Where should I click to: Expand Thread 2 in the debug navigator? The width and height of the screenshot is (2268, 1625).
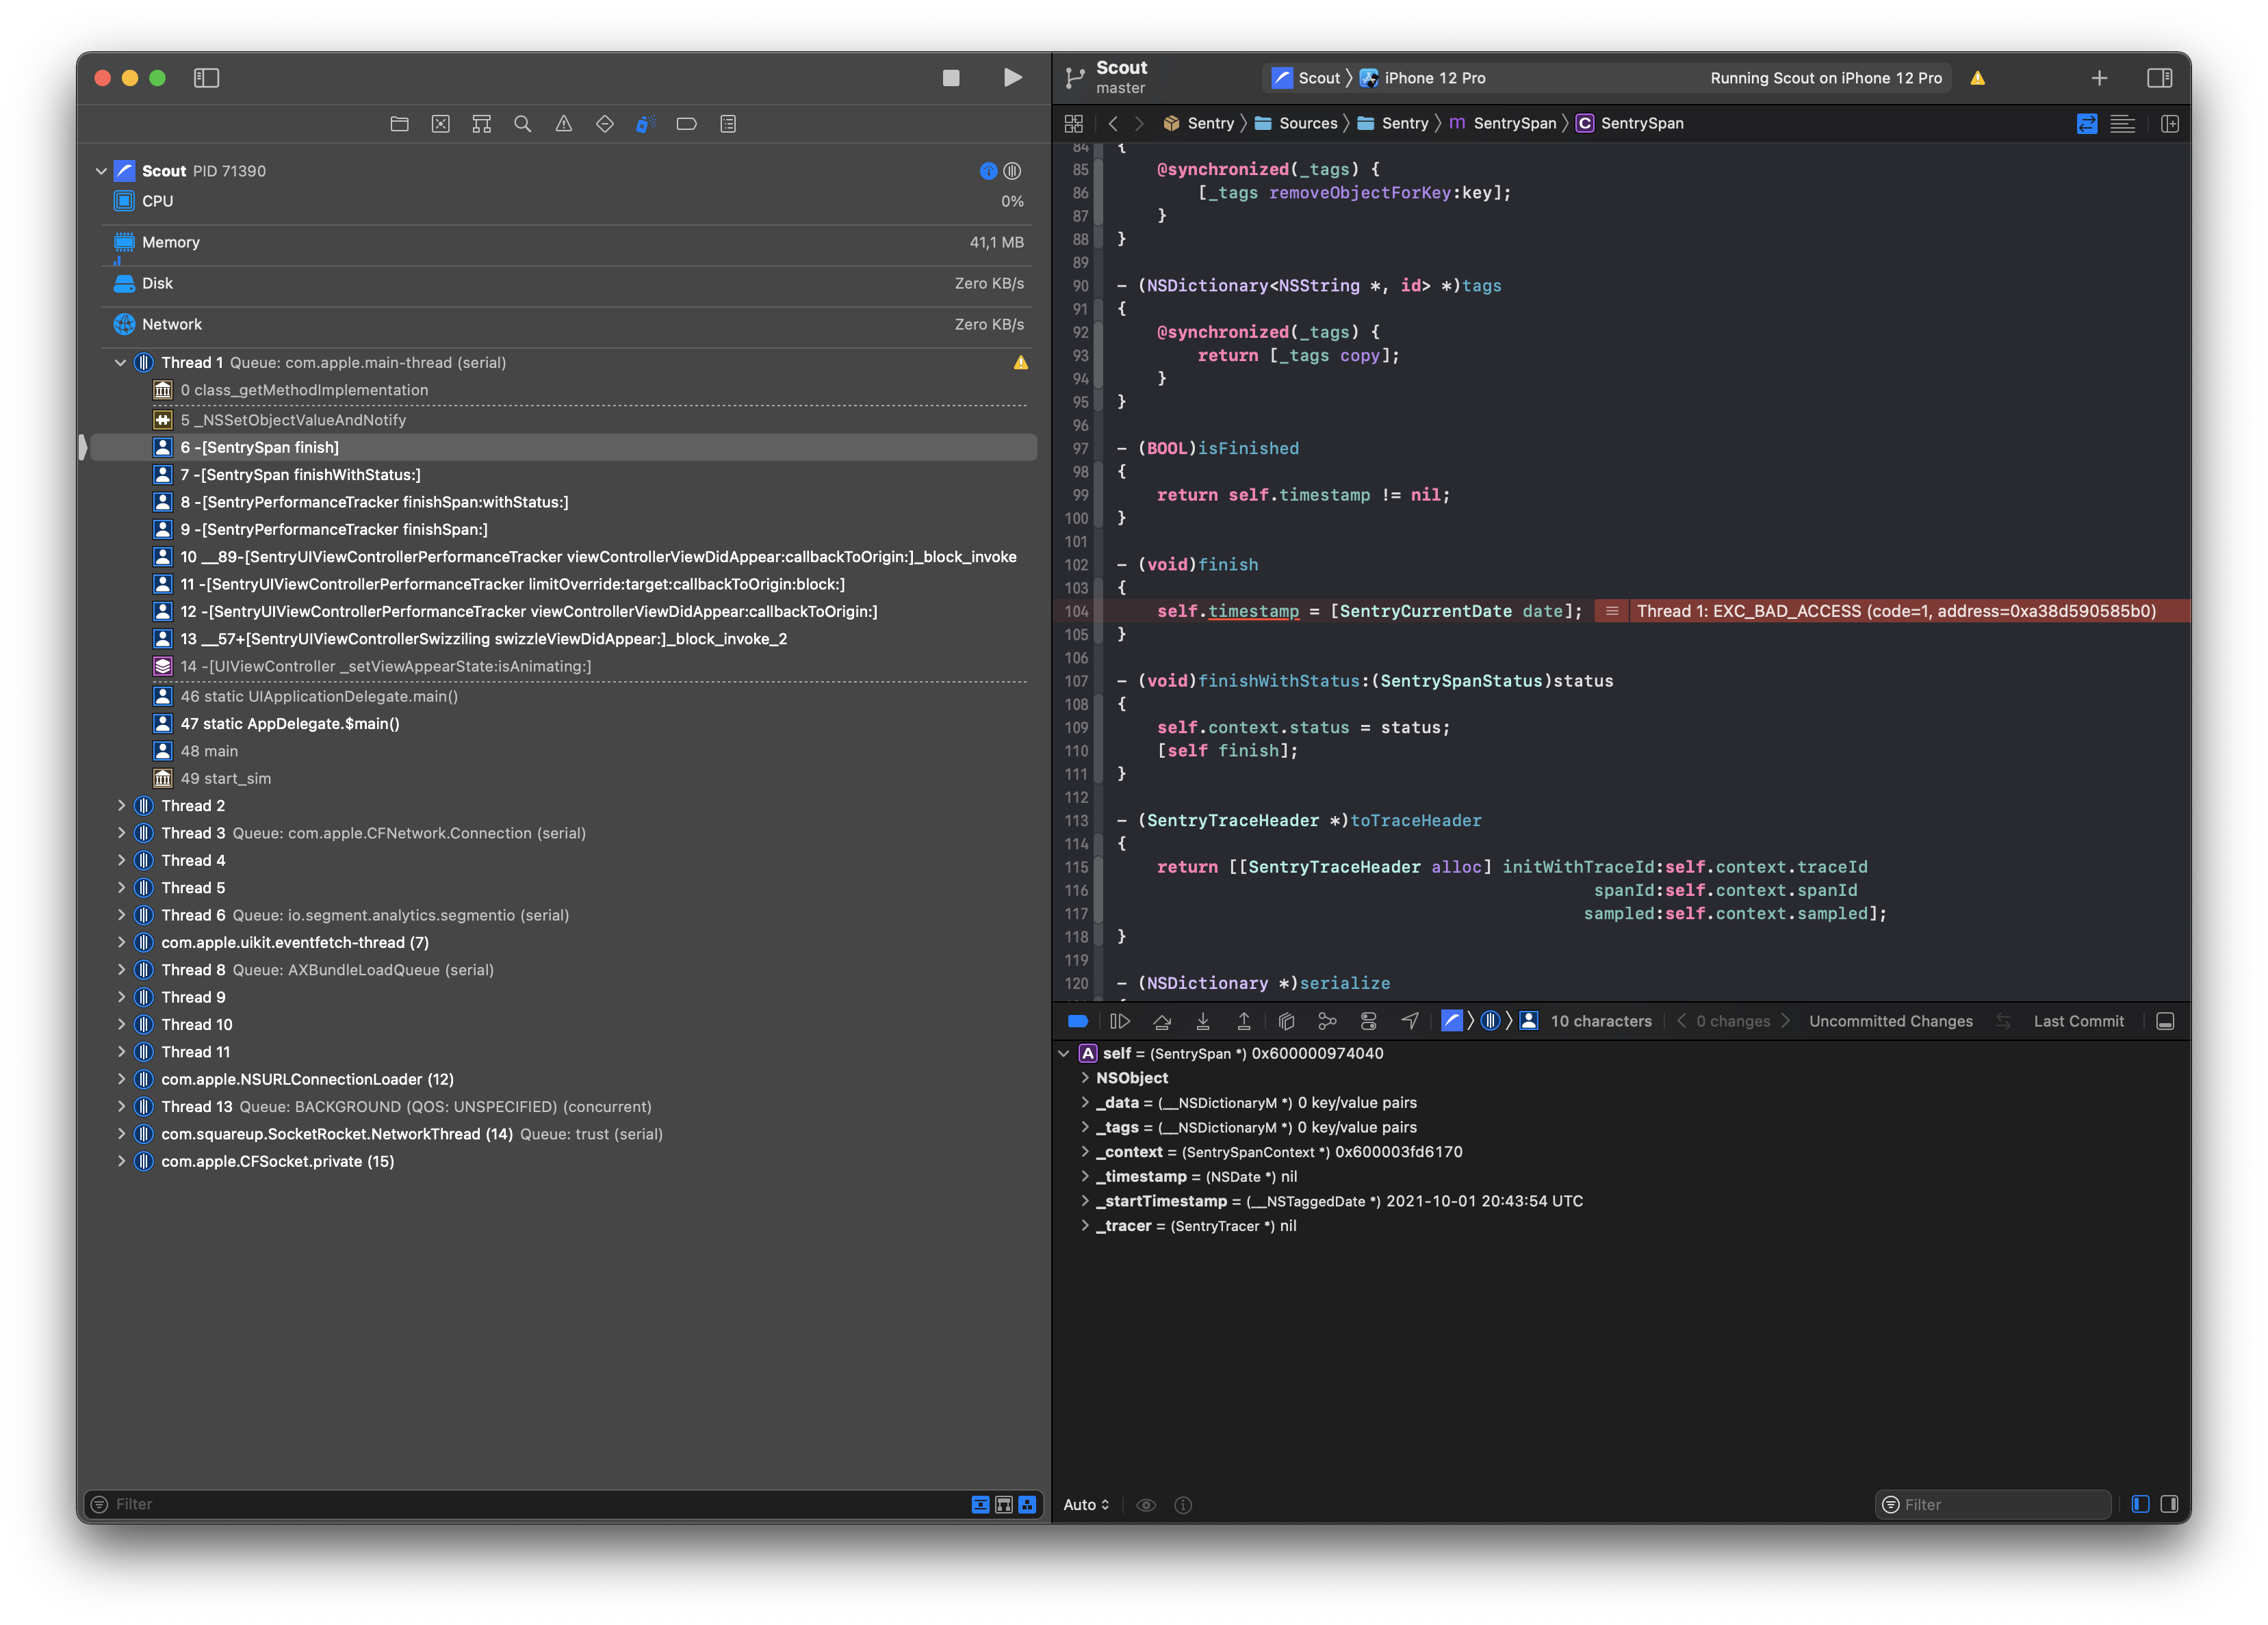121,806
